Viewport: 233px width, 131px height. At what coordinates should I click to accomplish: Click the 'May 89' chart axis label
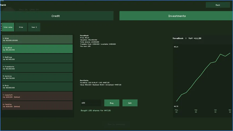click(x=176, y=111)
